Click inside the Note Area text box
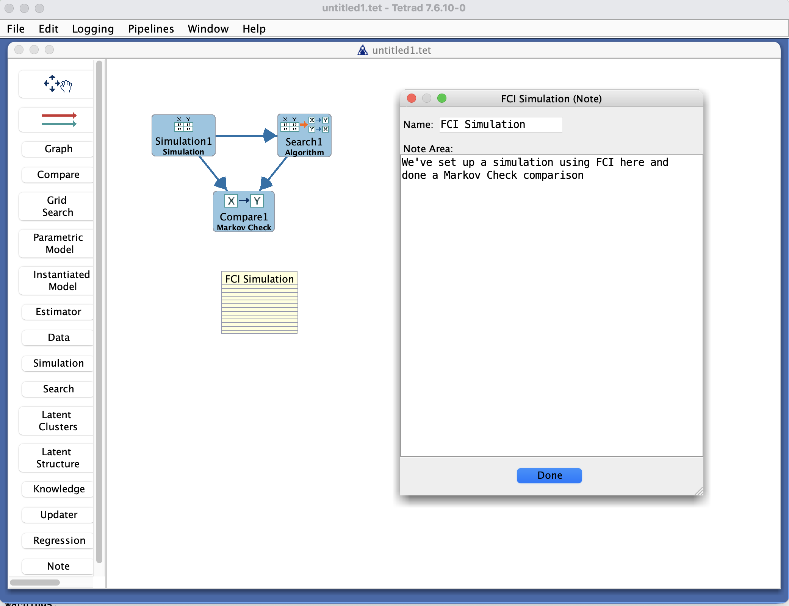Screen dimensions: 789x606 551,305
